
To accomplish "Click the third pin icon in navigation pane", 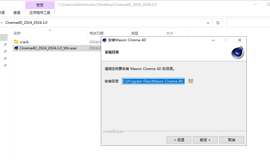I will click(5, 58).
